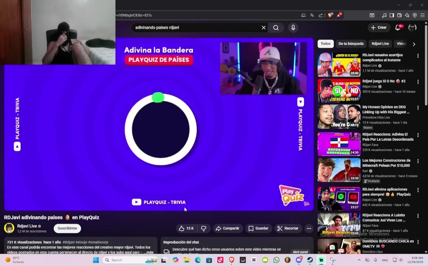This screenshot has width=428, height=266.
Task: Click the #Rdjavi hashtag in the description
Action: (x=68, y=242)
